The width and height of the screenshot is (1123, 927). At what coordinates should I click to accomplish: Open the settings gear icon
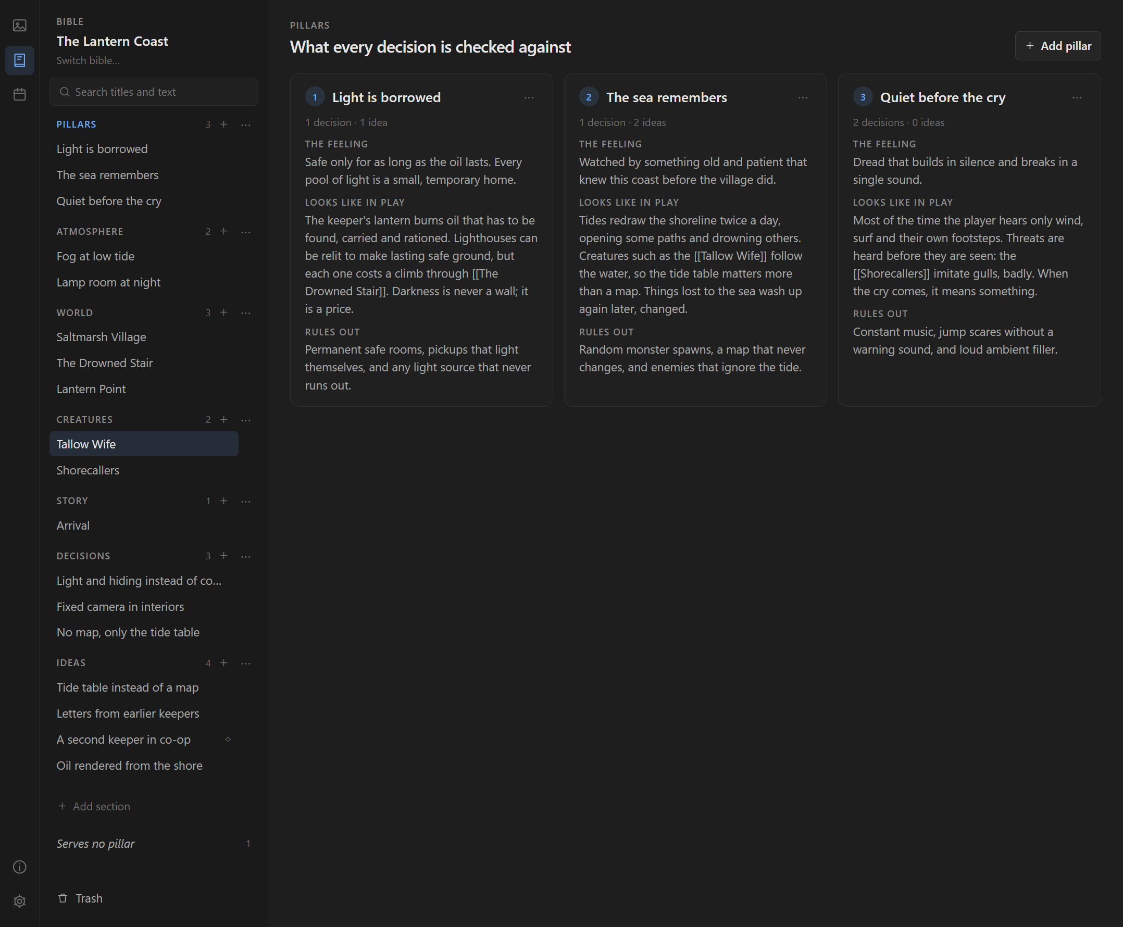[x=20, y=901]
